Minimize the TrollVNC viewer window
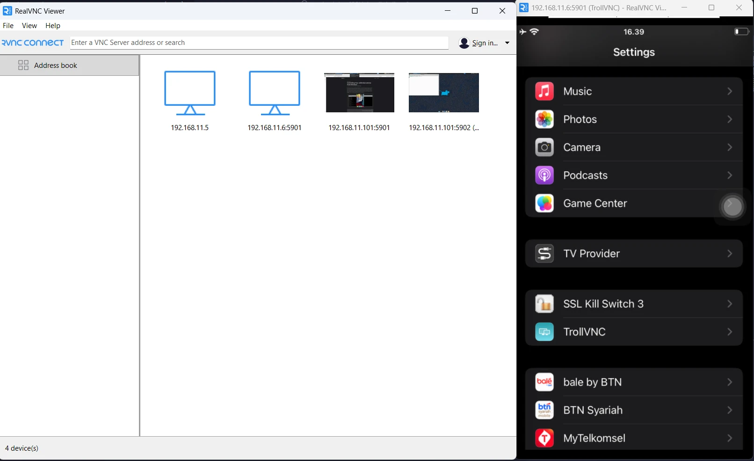Viewport: 754px width, 461px height. coord(684,7)
